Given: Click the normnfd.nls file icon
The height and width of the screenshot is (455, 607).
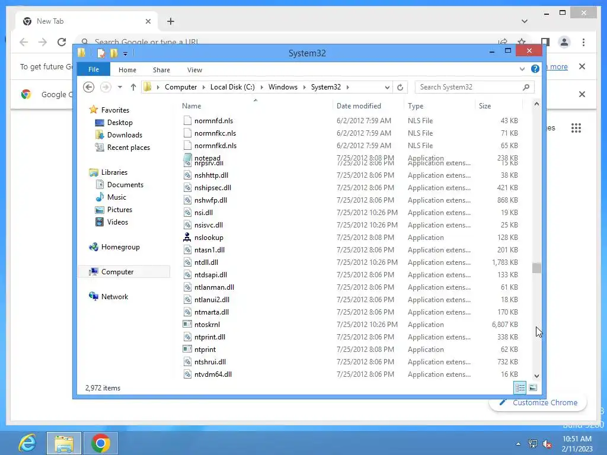Looking at the screenshot, I should [187, 121].
